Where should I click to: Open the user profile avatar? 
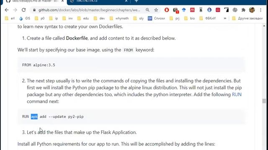(252, 10)
